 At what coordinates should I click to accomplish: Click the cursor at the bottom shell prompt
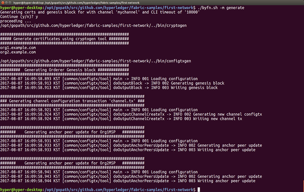click(199, 189)
